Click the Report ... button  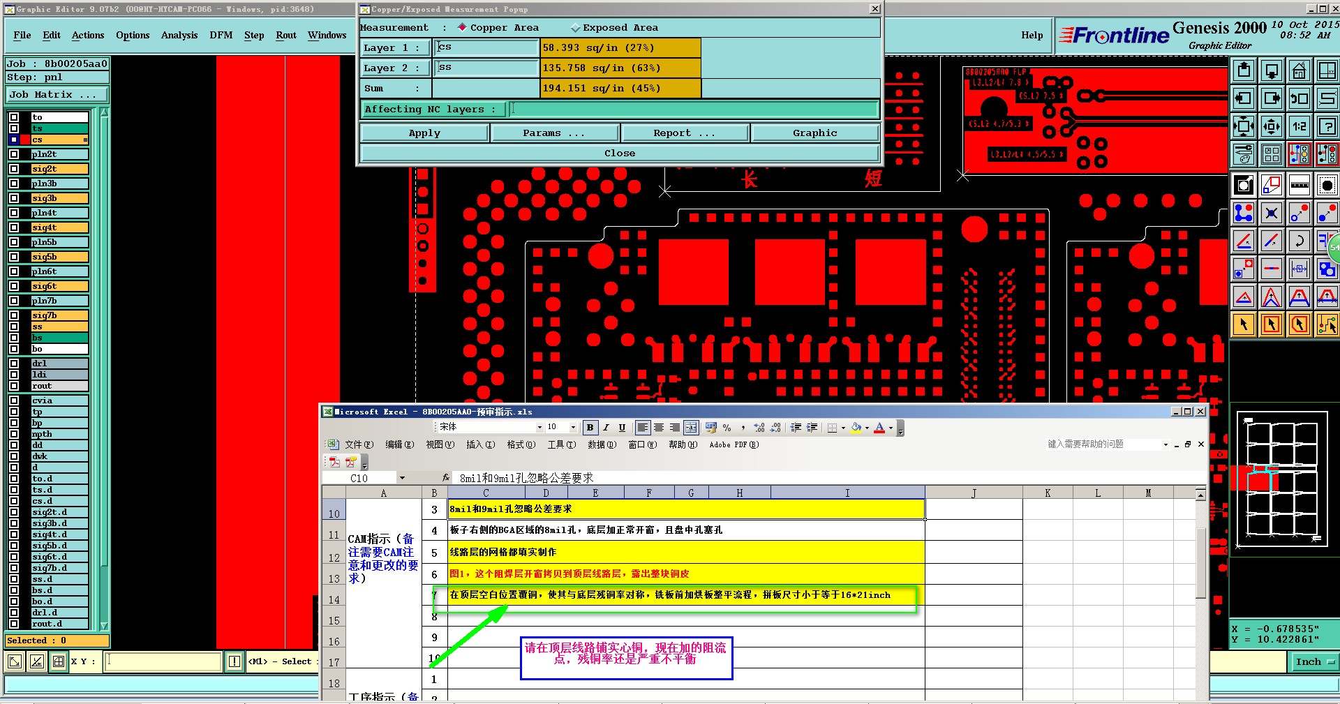(685, 133)
